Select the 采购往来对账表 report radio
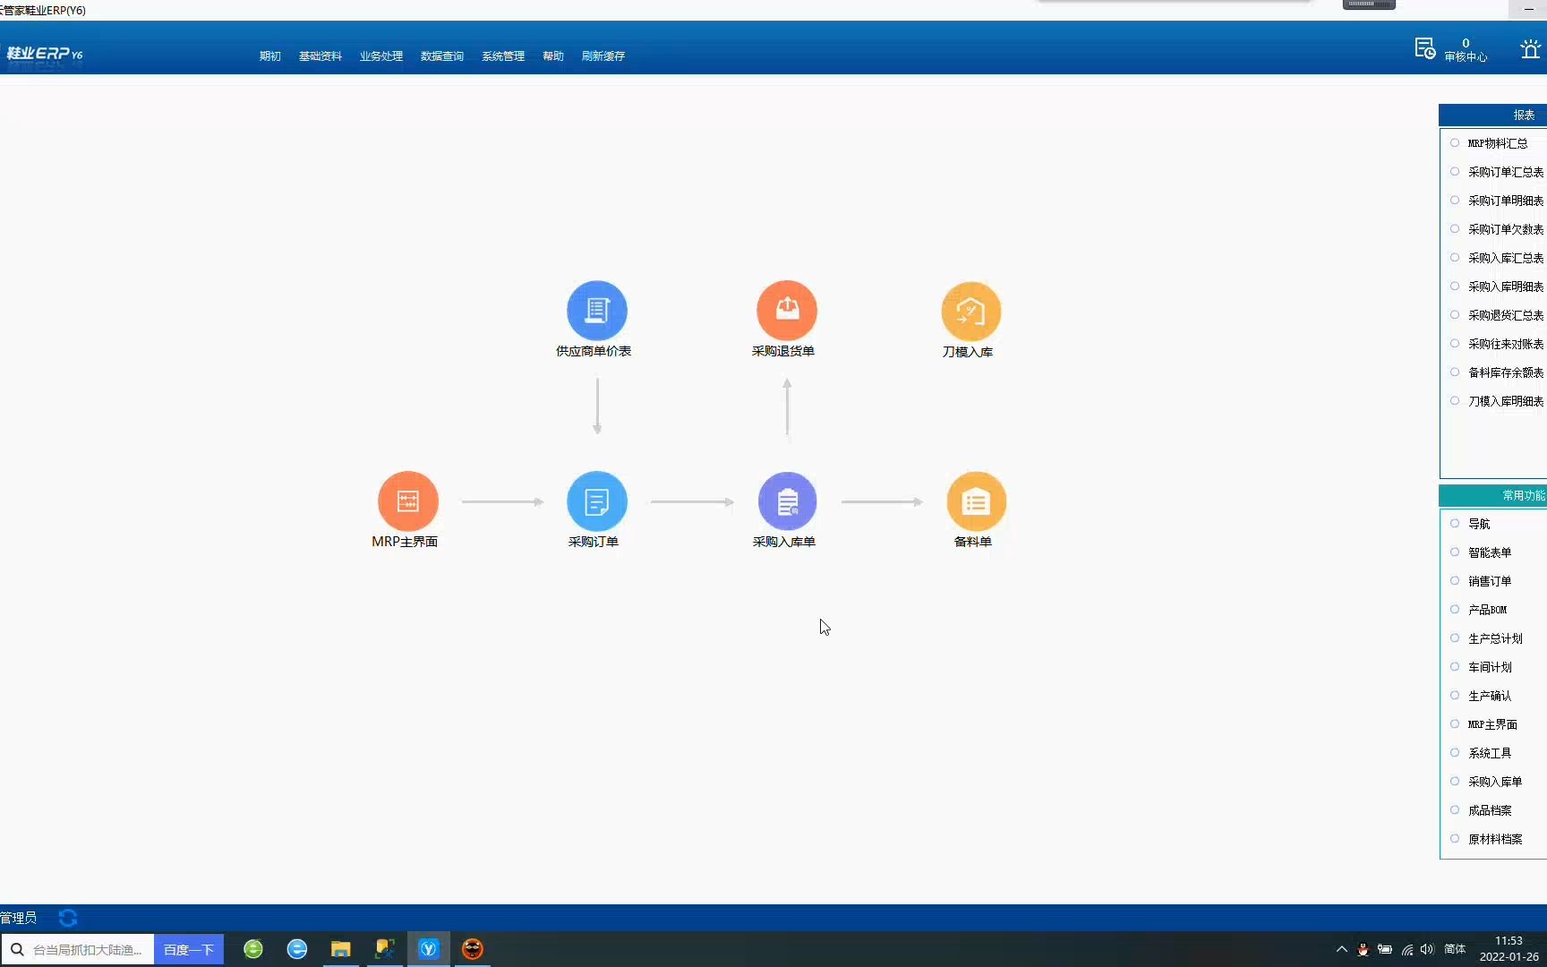Screen dimensions: 1547x967 (1455, 344)
